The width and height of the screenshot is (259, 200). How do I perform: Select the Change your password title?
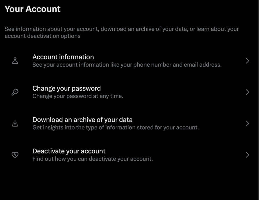pos(67,88)
